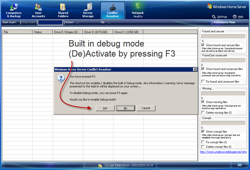Enable Fix corrupt files (!) checkbox
The height and width of the screenshot is (170, 250).
click(x=203, y=142)
